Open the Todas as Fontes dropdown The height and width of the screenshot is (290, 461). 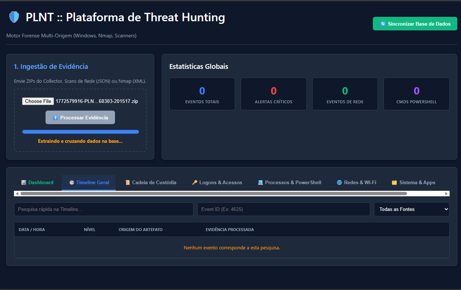[x=411, y=209]
